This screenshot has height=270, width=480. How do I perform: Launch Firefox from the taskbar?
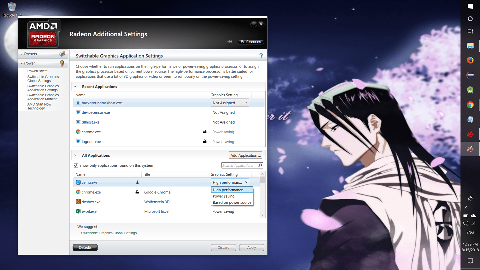[x=470, y=60]
